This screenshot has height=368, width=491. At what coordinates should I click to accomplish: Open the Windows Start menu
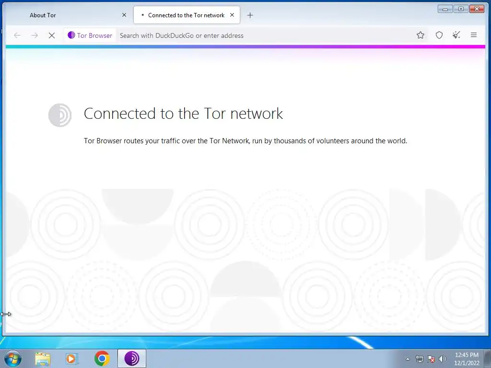pyautogui.click(x=13, y=358)
